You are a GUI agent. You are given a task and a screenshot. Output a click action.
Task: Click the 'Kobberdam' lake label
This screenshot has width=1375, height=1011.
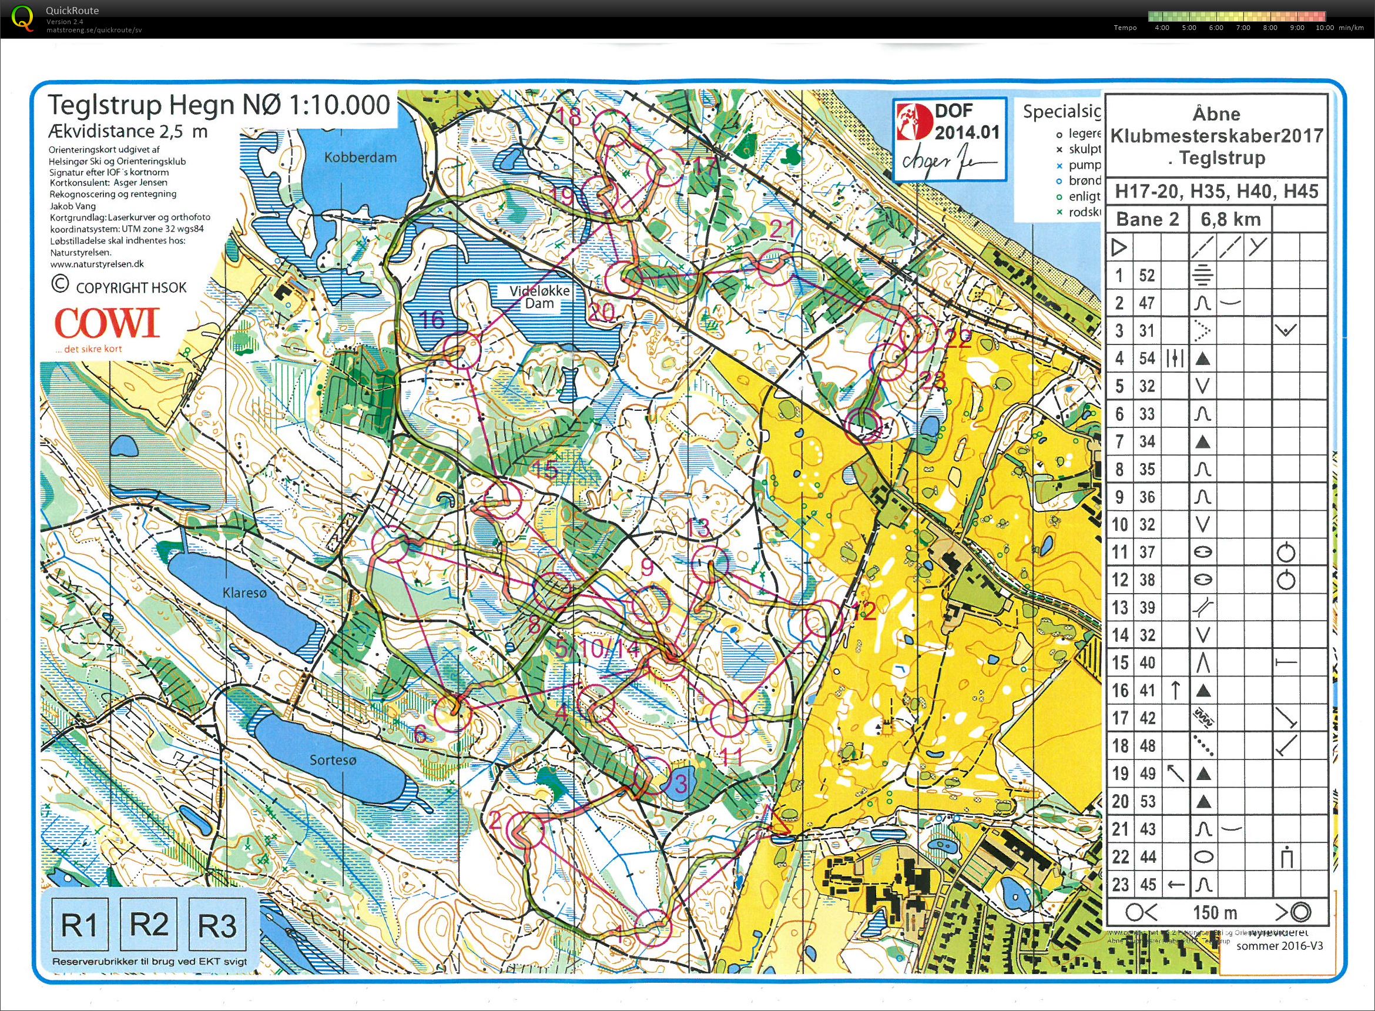click(x=360, y=158)
